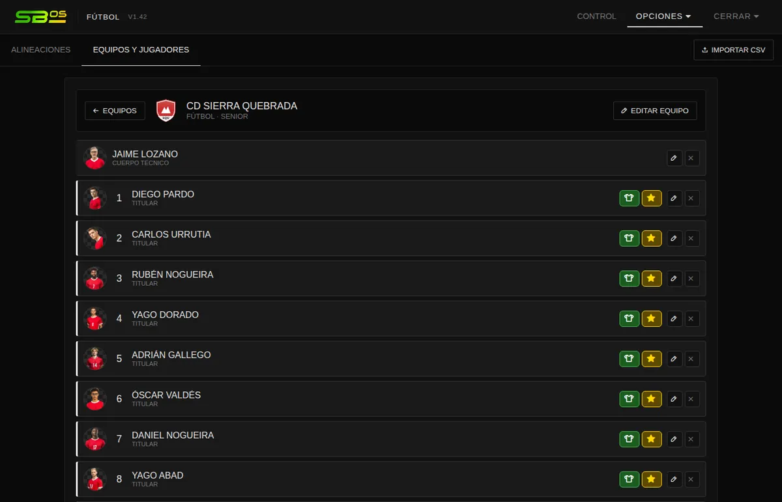This screenshot has width=782, height=502.
Task: Toggle the star for Yago Abad
Action: coord(652,480)
